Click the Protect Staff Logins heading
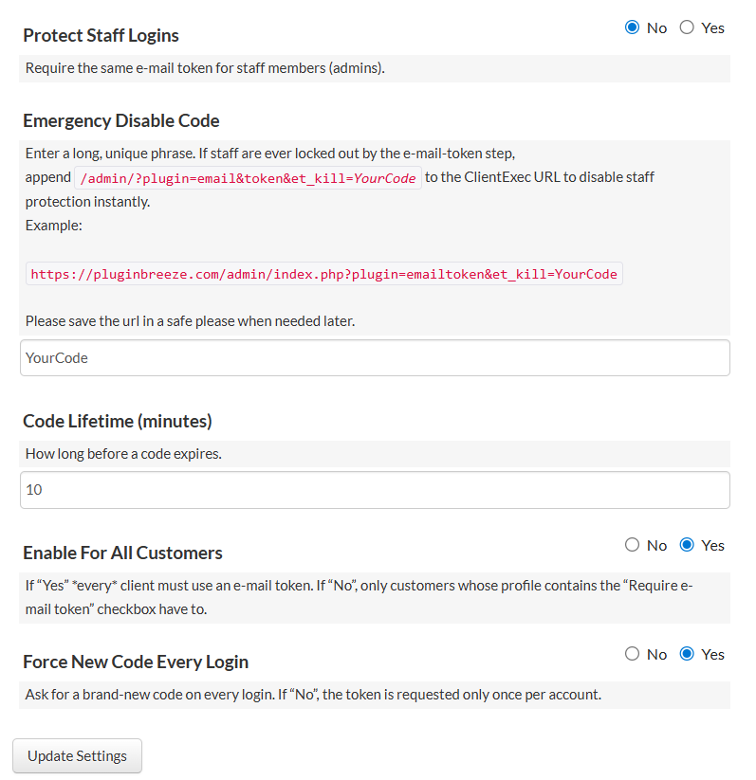756x780 pixels. pos(101,35)
